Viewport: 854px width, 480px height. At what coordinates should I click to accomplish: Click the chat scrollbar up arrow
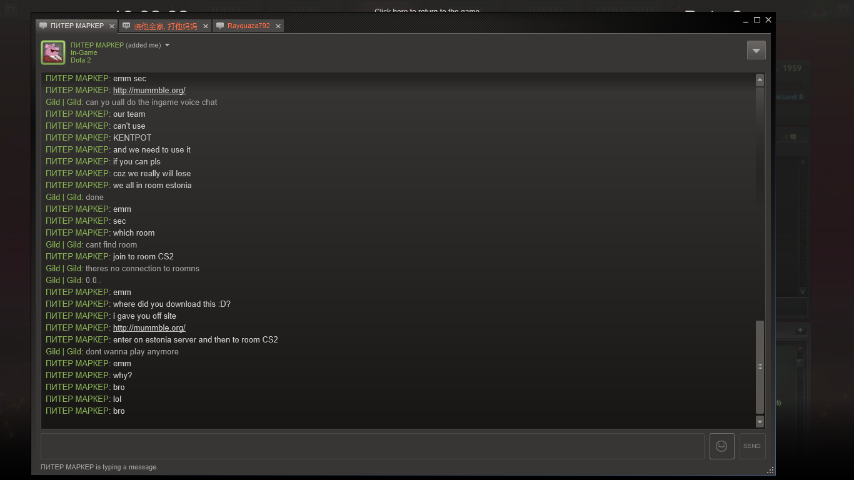(760, 79)
